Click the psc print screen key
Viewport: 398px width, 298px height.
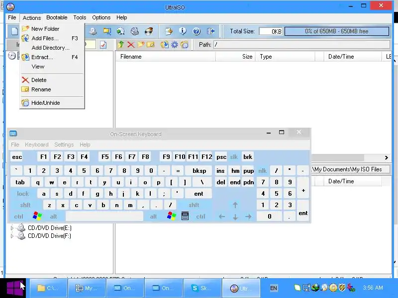pyautogui.click(x=221, y=157)
